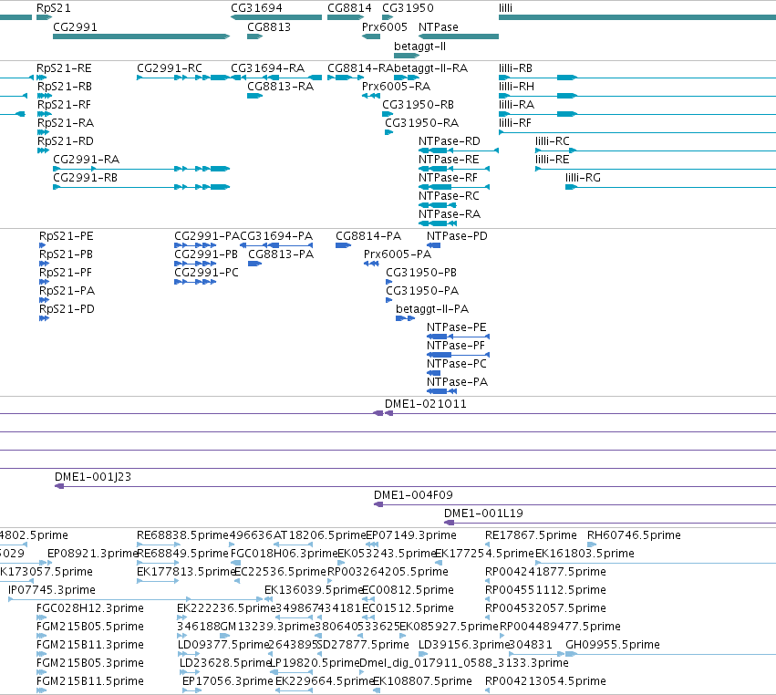Screen dimensions: 776x695
Task: Open EST FGC028H12.3prime
Action: click(90, 608)
